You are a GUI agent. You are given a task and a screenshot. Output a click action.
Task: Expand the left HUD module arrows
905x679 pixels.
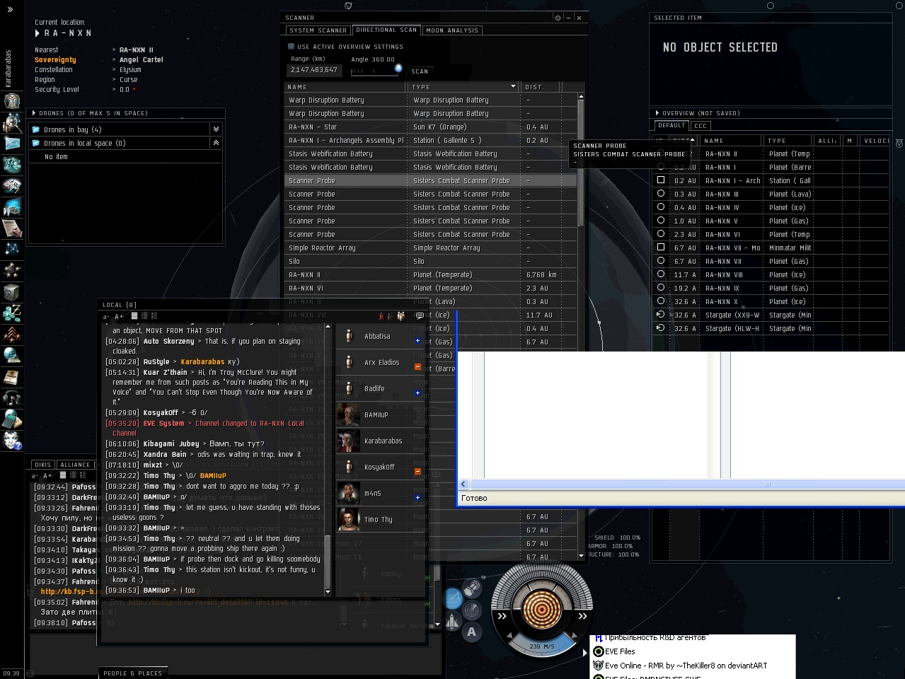(502, 616)
